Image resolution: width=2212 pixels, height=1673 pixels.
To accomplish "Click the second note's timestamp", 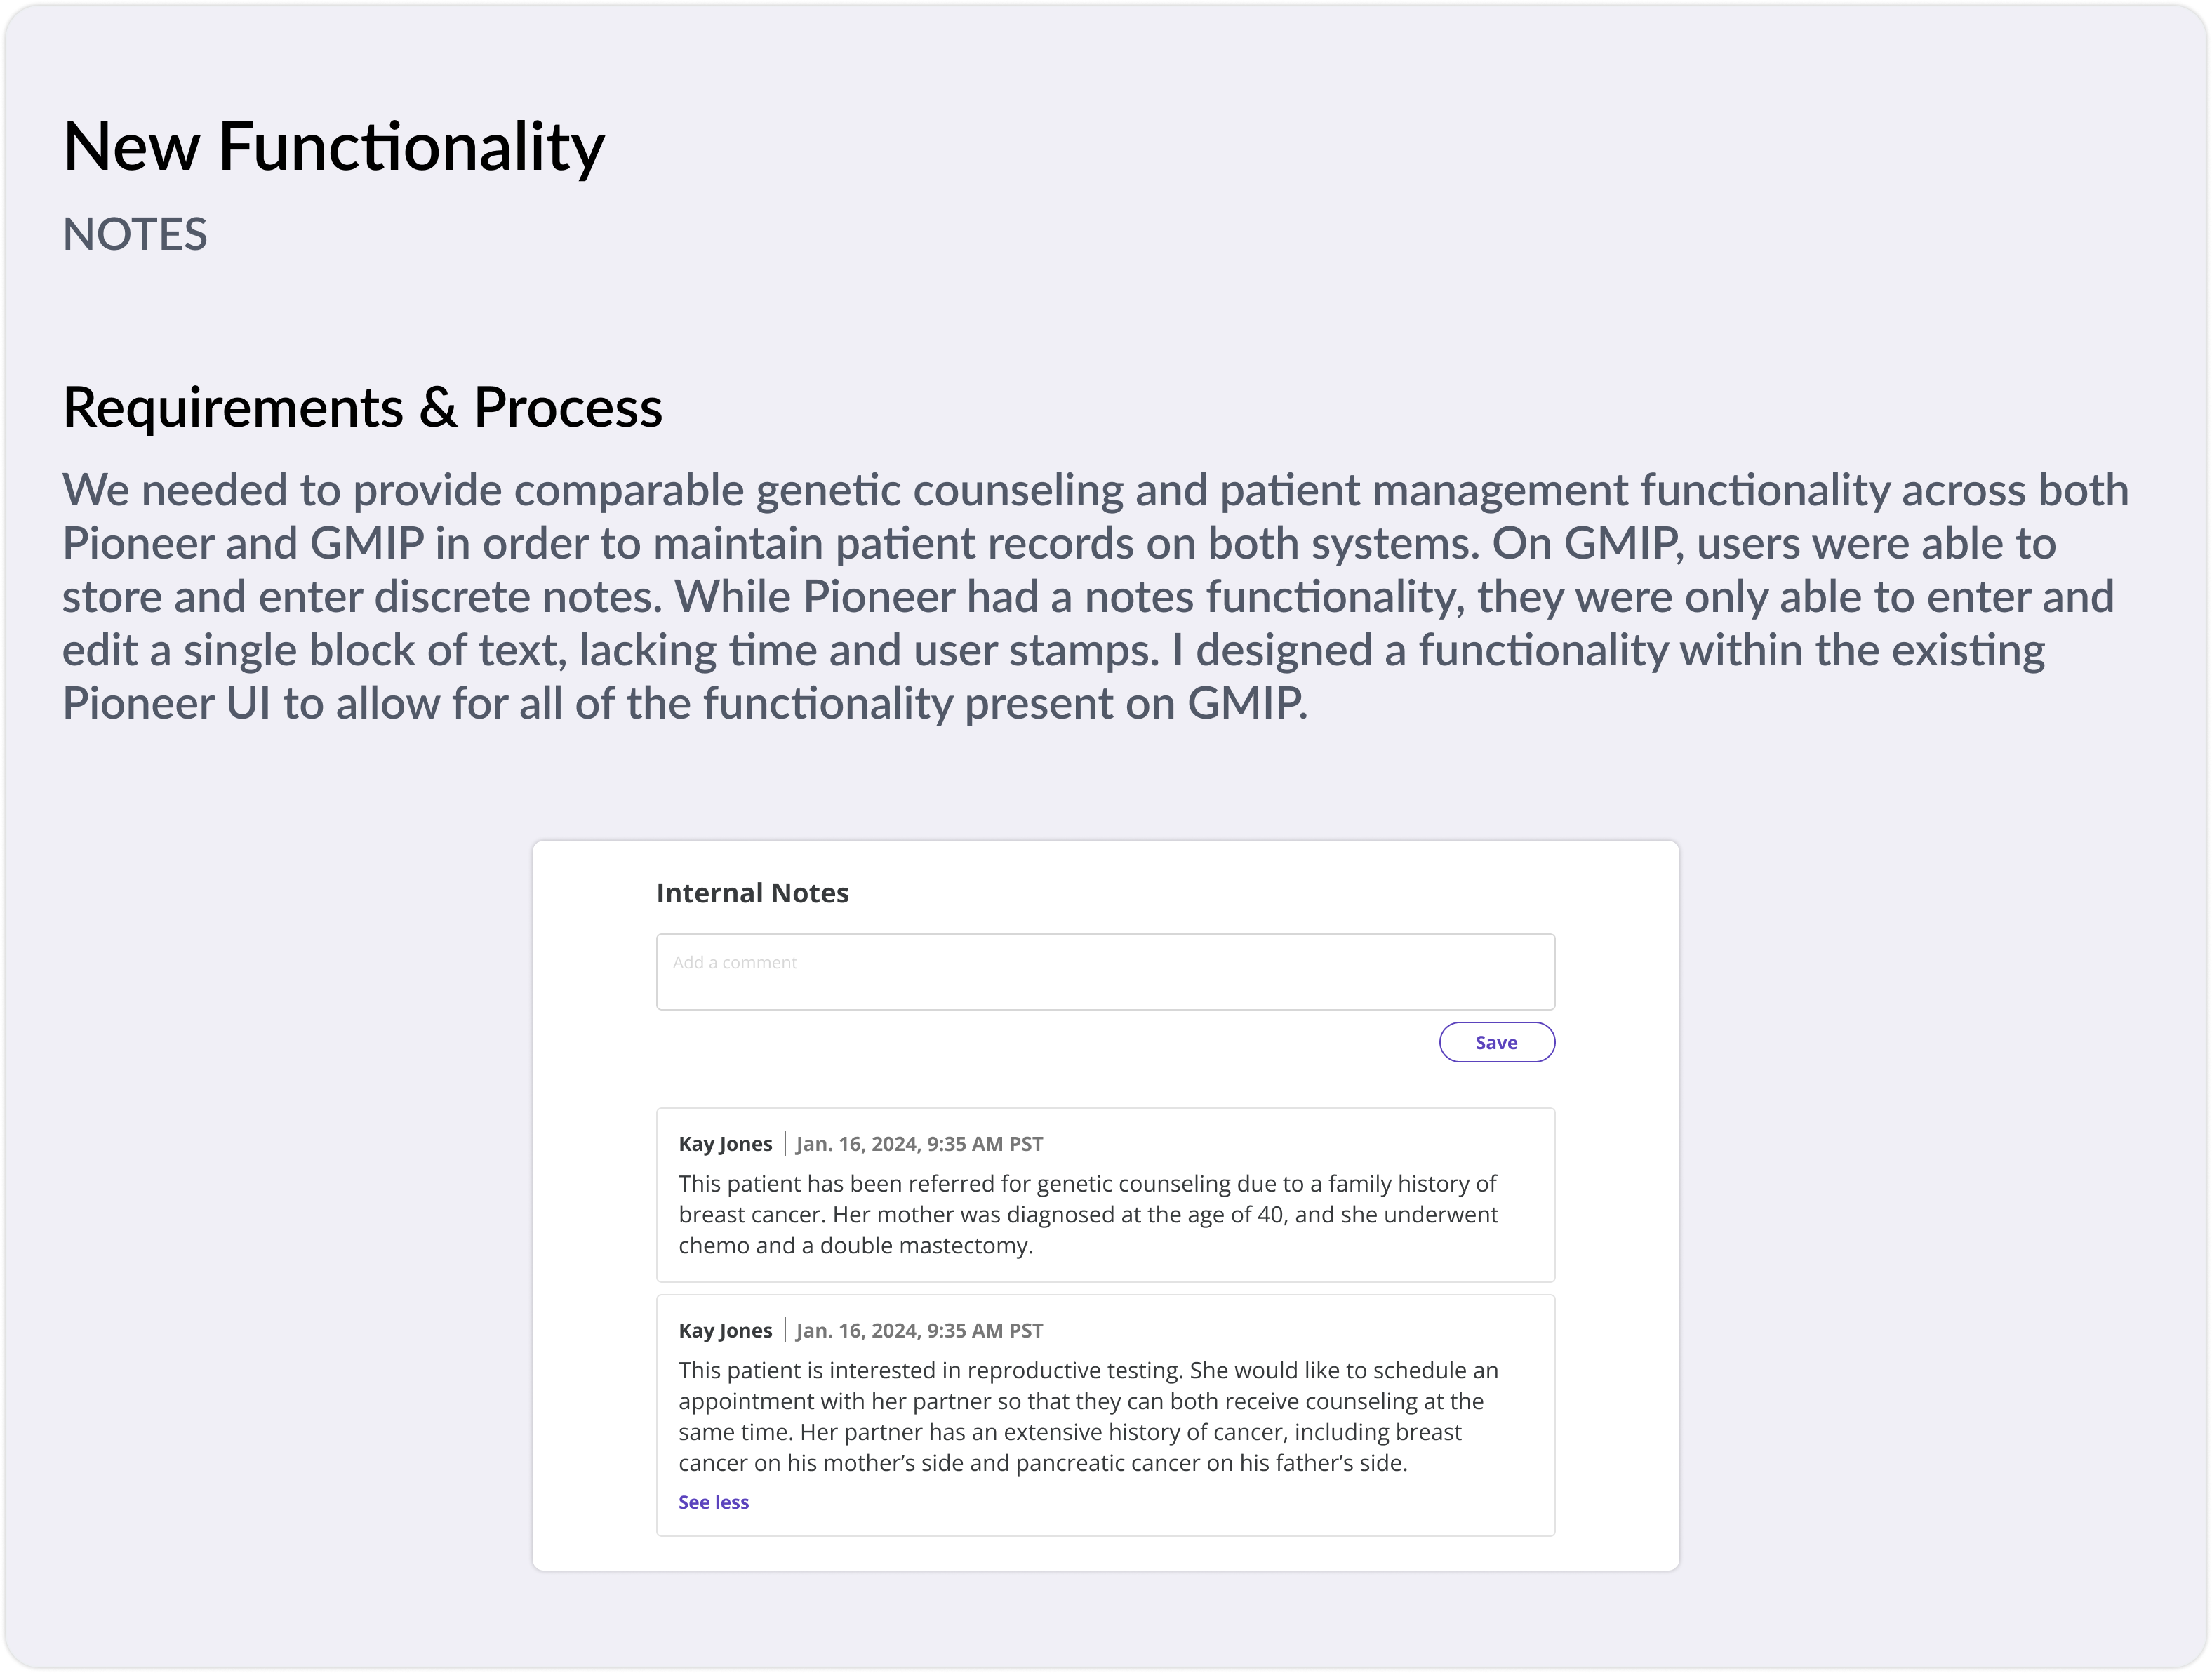I will click(919, 1331).
